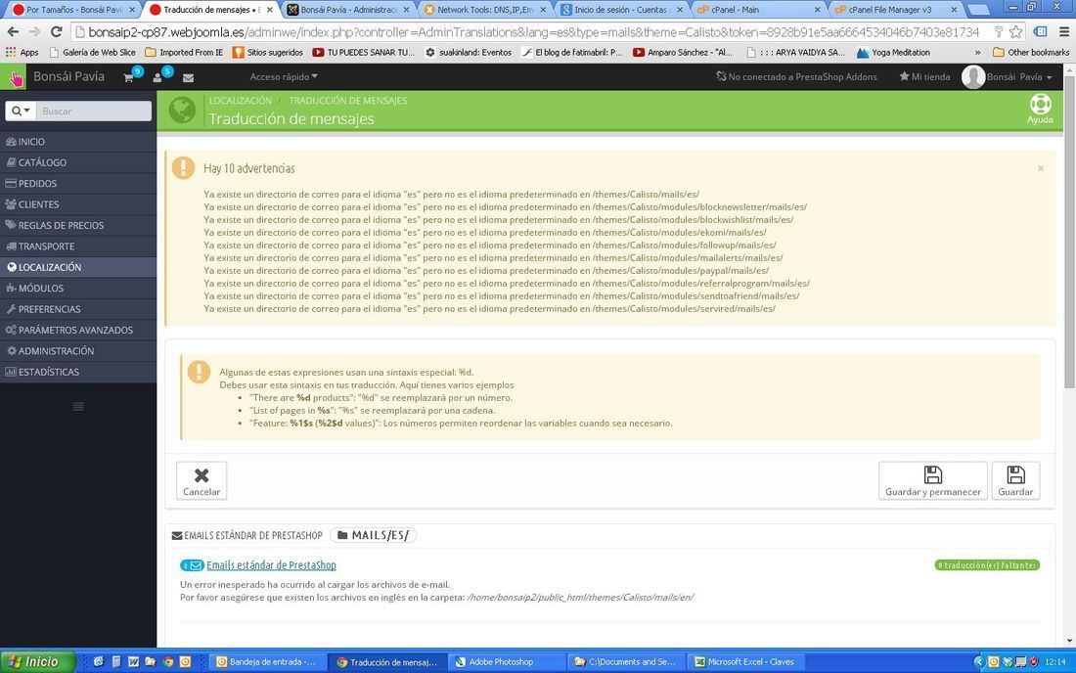Viewport: 1076px width, 673px height.
Task: Click the bar chart icon beside Estadísticas
Action: (11, 372)
